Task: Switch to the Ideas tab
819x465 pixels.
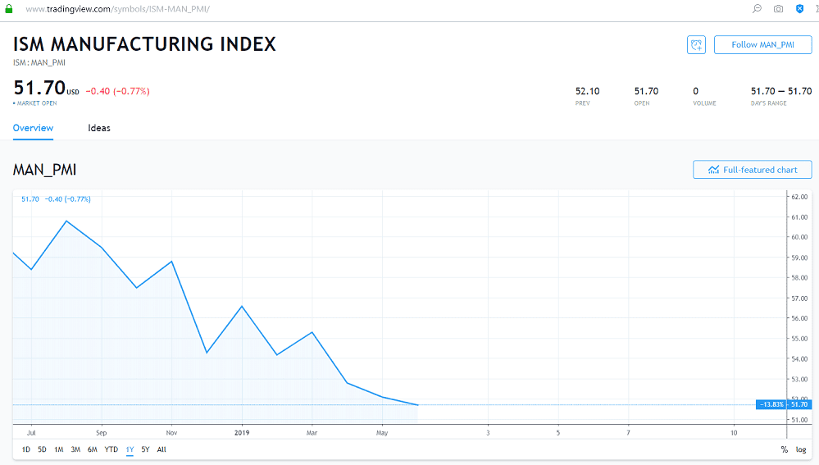Action: coord(99,128)
